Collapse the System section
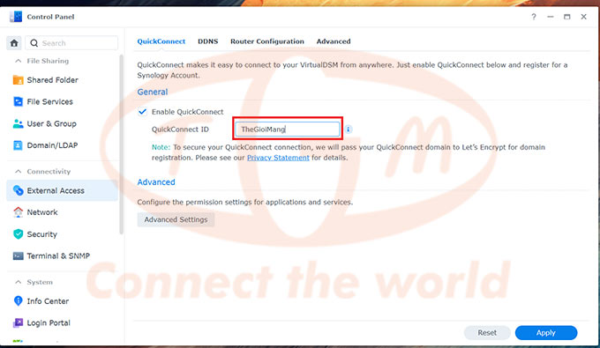This screenshot has width=600, height=348. coord(18,282)
